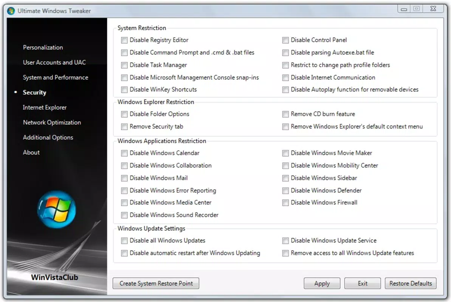Check Remove Security tab

[x=124, y=127]
